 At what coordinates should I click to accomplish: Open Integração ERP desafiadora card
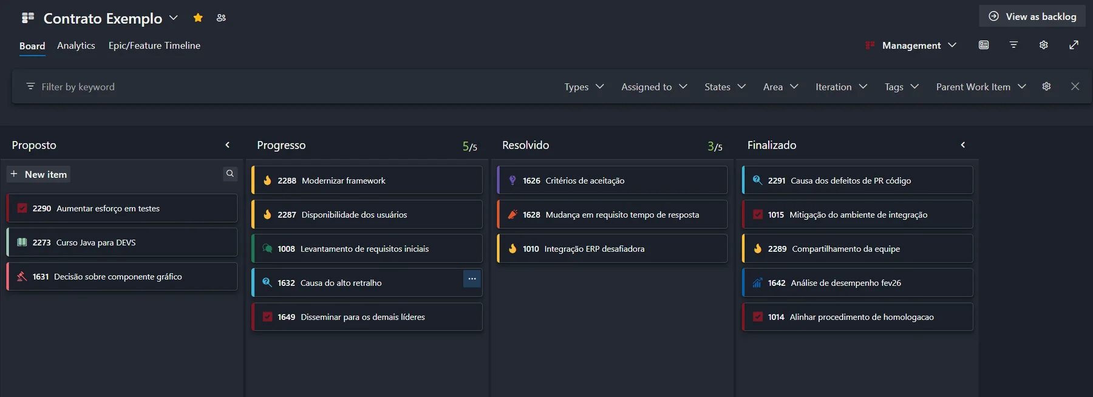pos(612,248)
